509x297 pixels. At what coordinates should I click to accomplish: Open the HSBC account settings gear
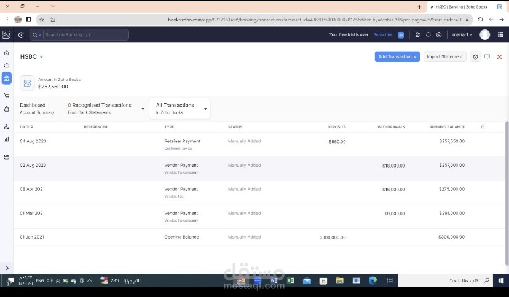[x=475, y=56]
